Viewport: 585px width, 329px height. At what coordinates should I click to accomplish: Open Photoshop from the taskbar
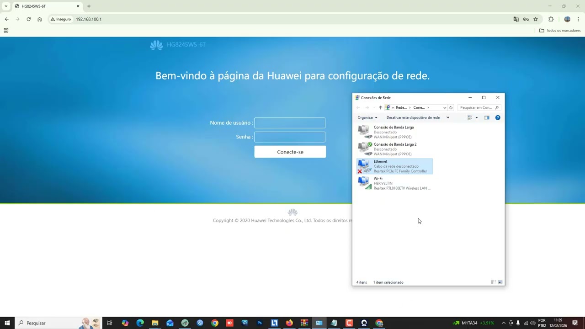click(260, 323)
